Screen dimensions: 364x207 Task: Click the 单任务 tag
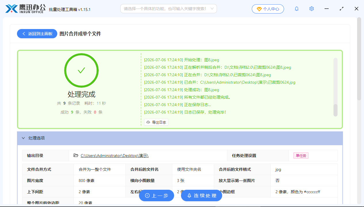tap(301, 156)
